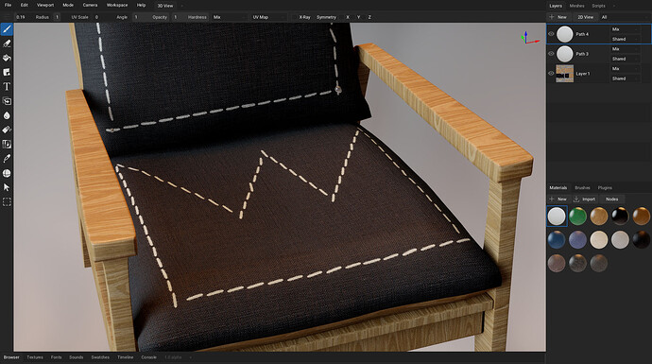Click the 2D View button

point(586,17)
